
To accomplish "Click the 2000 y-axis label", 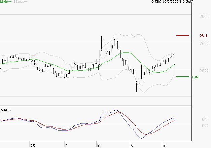I will click(204, 71).
